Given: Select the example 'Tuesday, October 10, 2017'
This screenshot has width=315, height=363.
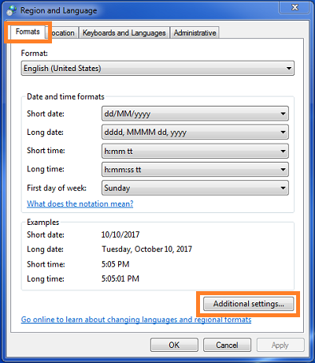Looking at the screenshot, I should pos(146,249).
